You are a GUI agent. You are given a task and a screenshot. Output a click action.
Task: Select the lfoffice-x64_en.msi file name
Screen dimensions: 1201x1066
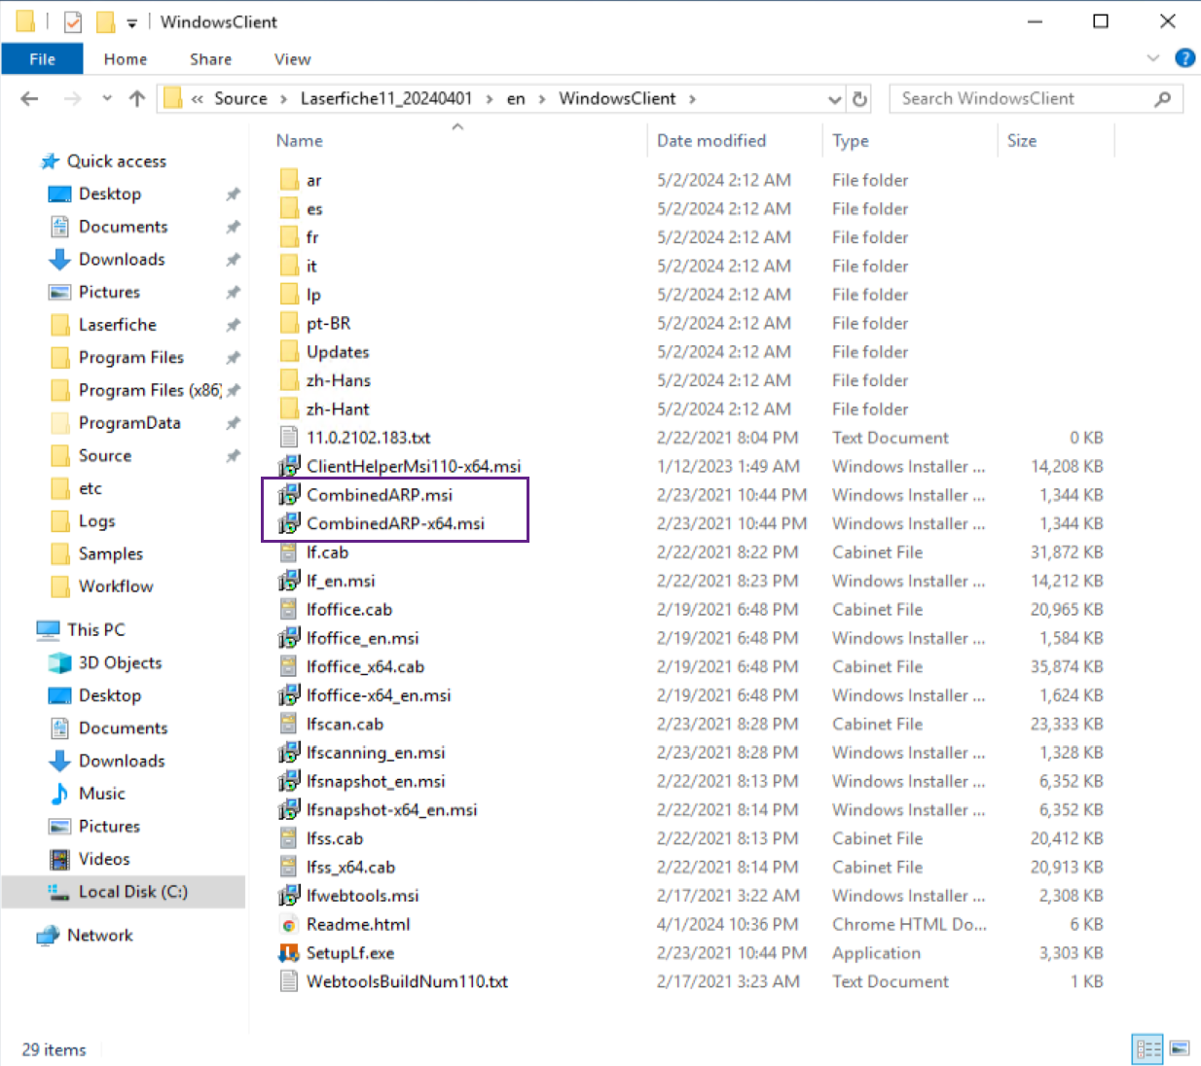click(379, 694)
